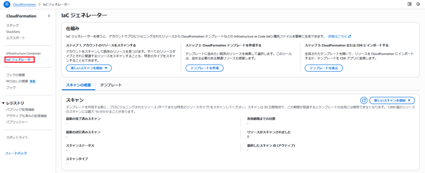This screenshot has height=173, width=425.
Task: Open 新しいスキャンを開始 dropdown in step 1
Action: coord(89,68)
